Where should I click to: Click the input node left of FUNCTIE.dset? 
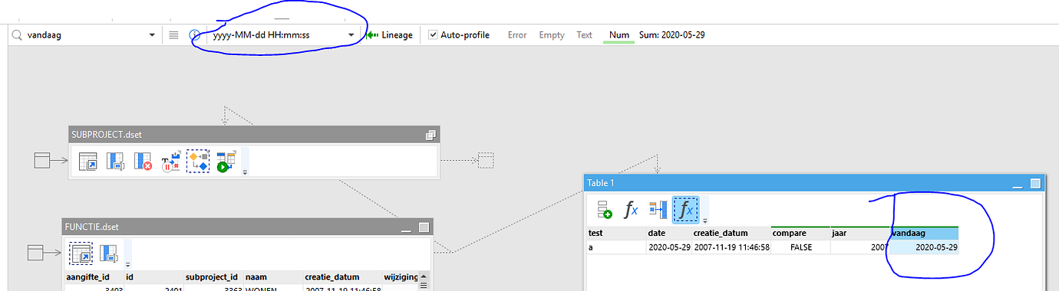35,252
